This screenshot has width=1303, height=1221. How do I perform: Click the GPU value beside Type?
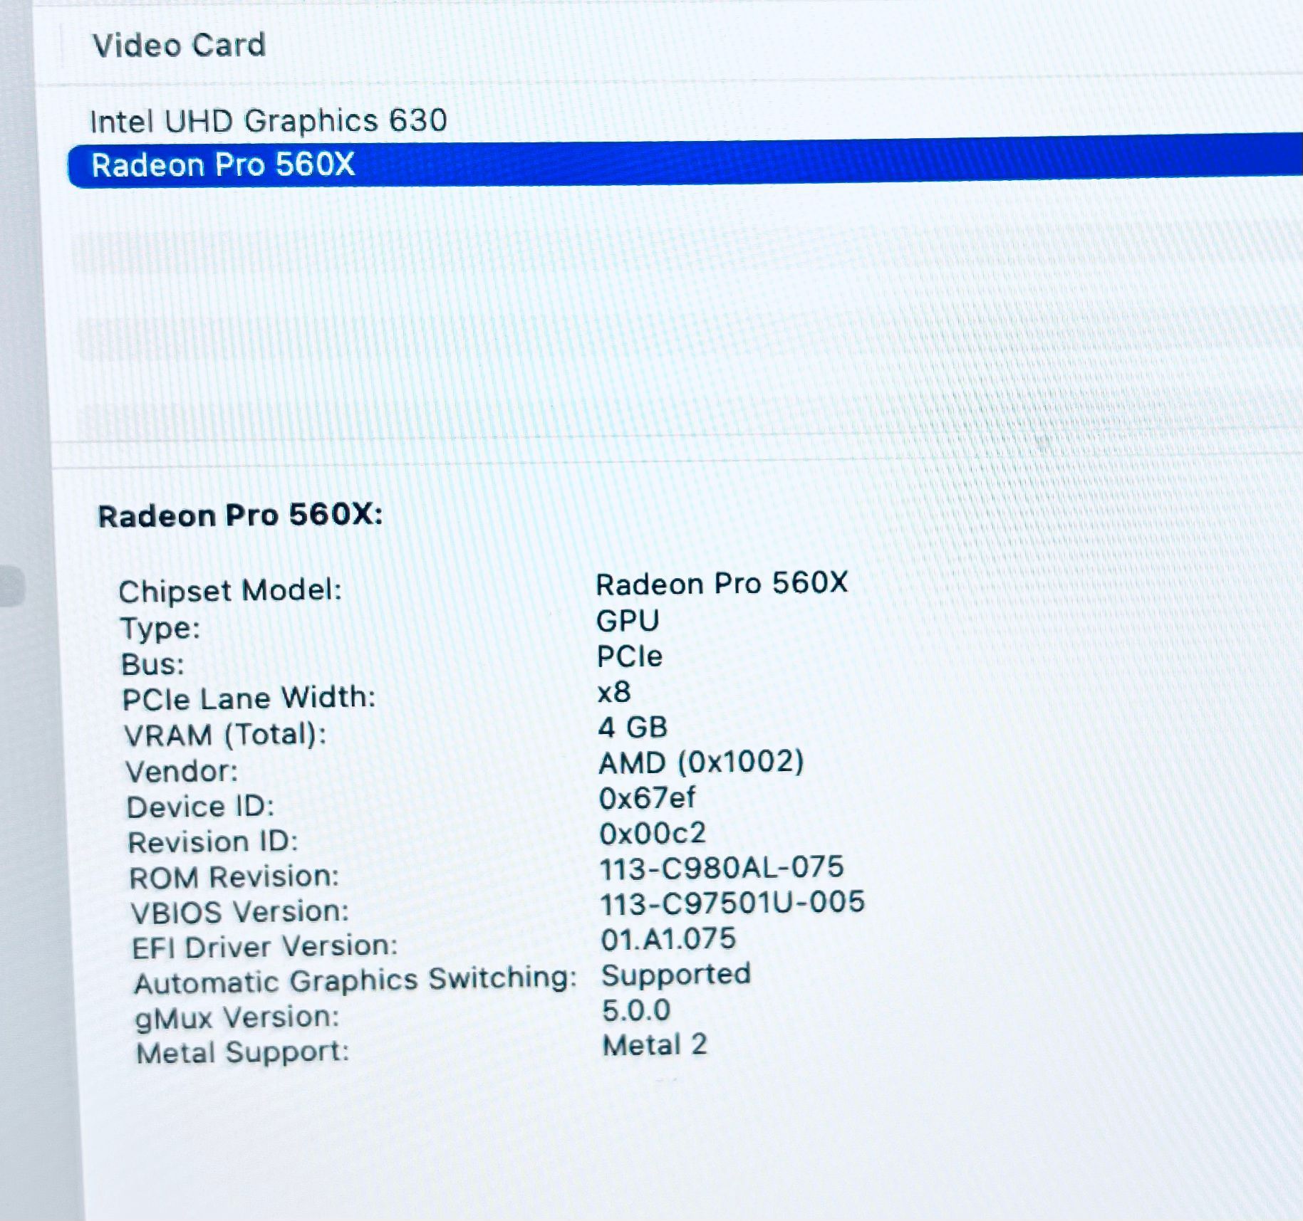pyautogui.click(x=628, y=621)
